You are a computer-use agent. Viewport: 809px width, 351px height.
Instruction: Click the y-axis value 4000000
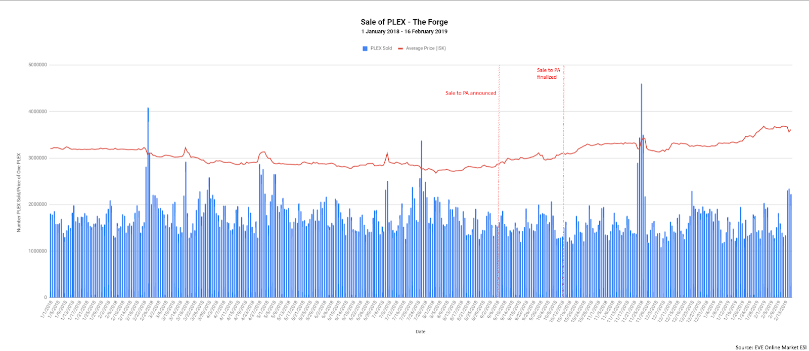click(37, 112)
